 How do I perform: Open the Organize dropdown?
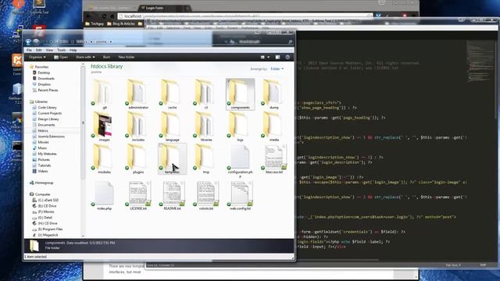tap(37, 57)
